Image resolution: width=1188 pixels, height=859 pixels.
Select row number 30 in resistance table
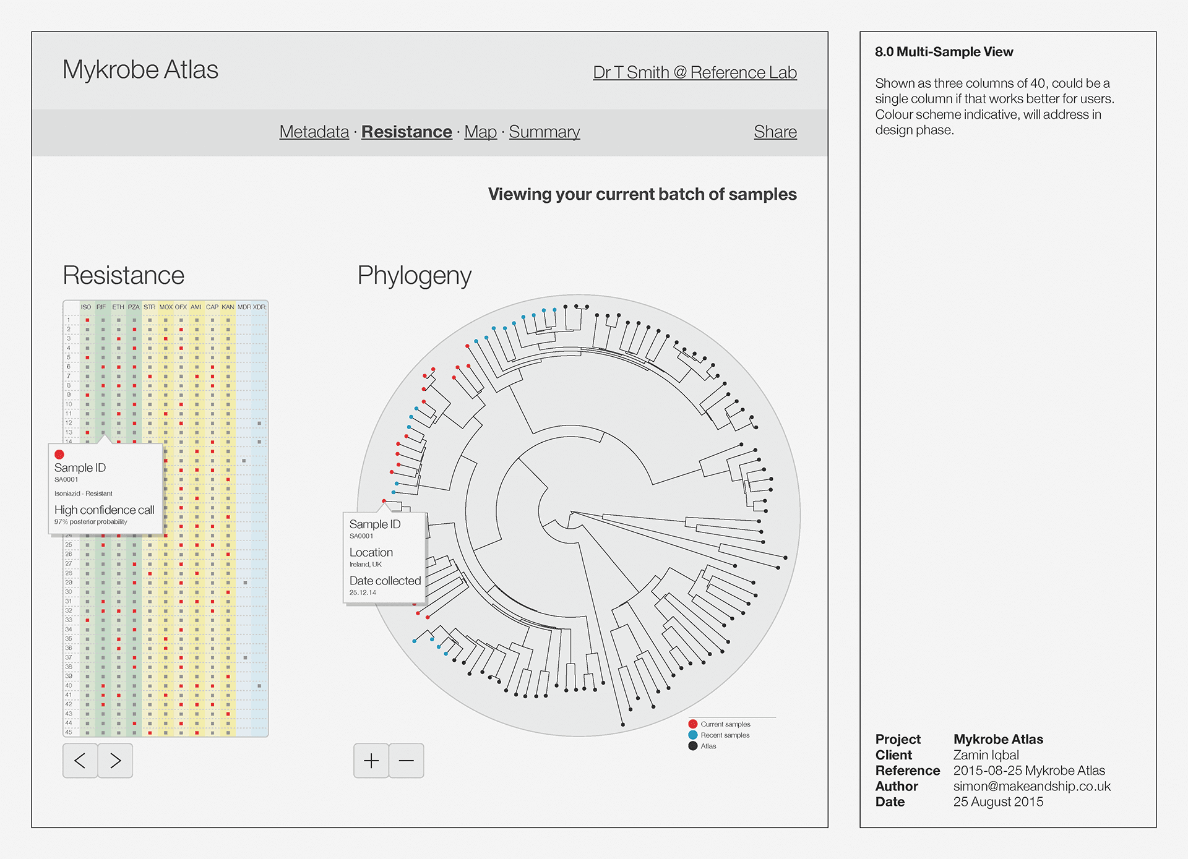tap(69, 592)
